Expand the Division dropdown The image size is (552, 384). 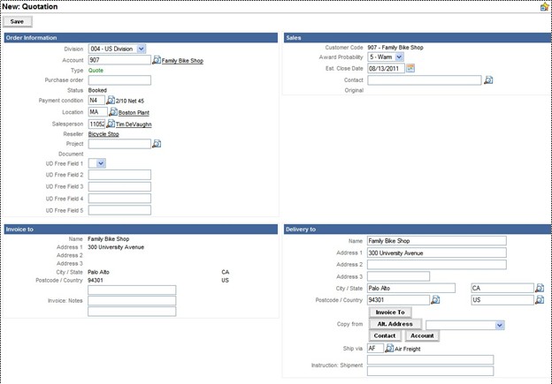(x=142, y=49)
